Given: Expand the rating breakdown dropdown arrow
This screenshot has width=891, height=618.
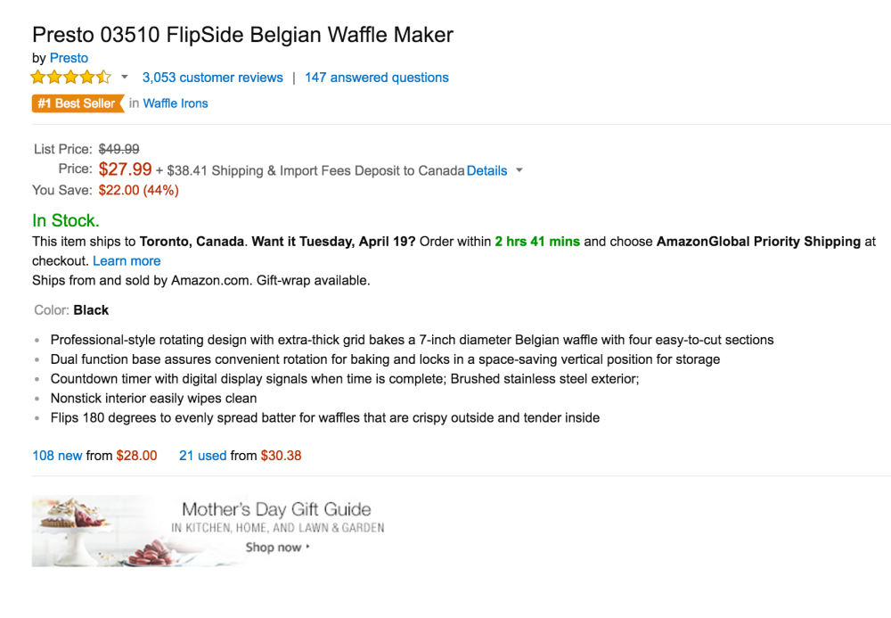Looking at the screenshot, I should [x=125, y=78].
